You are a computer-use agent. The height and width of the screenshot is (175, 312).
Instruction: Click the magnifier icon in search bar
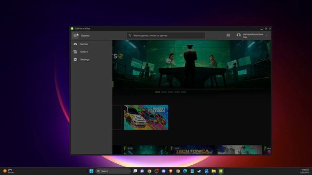[130, 35]
